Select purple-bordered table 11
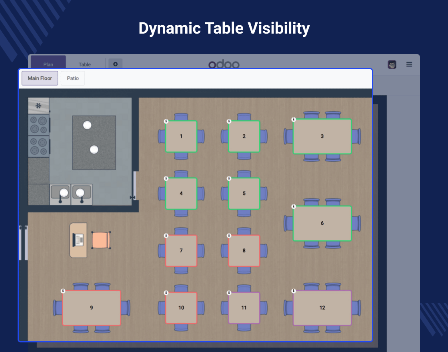 coord(244,308)
